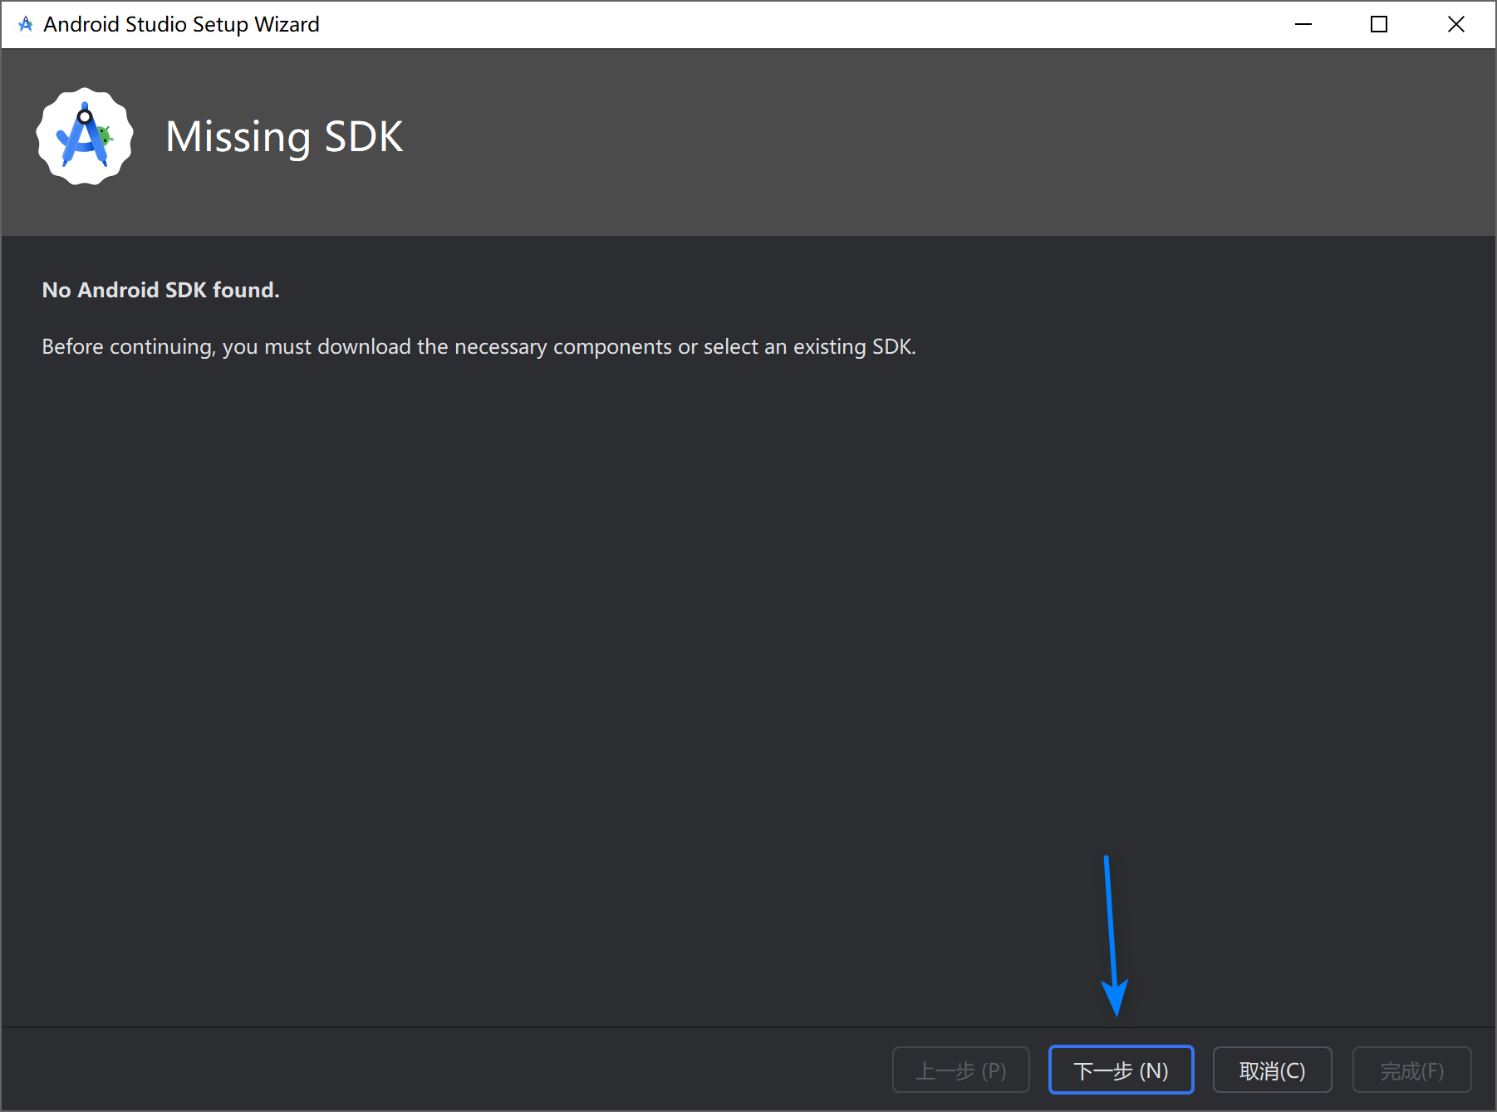Click the "Before continuing, you must download" sentence

click(479, 346)
